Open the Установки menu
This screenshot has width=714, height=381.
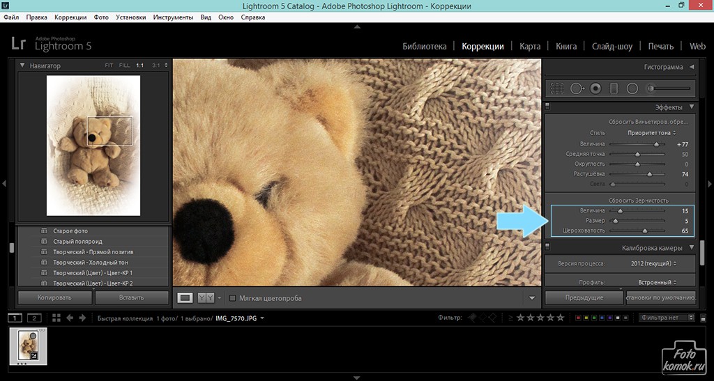click(130, 17)
